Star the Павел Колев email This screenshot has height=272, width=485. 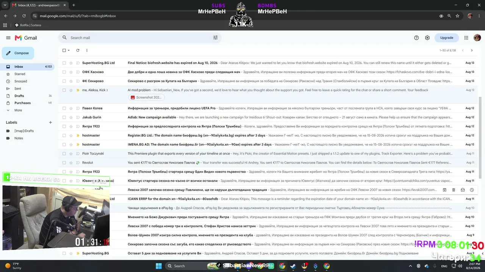tap(71, 108)
